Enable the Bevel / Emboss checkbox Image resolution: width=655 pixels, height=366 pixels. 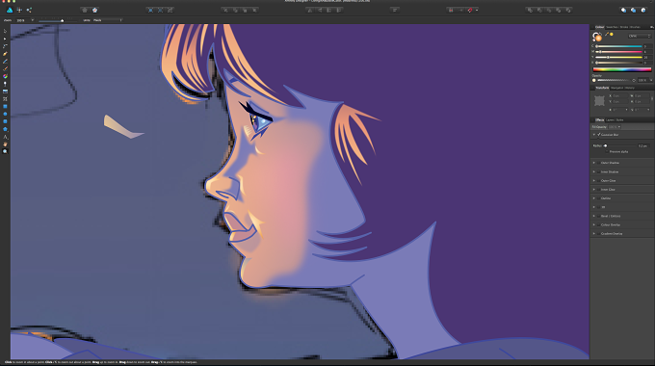[598, 216]
